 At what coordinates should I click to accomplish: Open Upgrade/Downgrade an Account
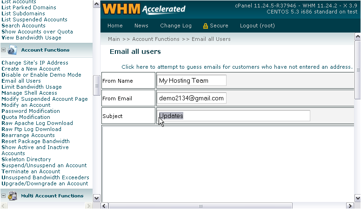click(x=45, y=183)
